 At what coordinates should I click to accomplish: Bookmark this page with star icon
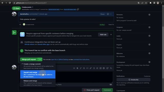click(146, 3)
